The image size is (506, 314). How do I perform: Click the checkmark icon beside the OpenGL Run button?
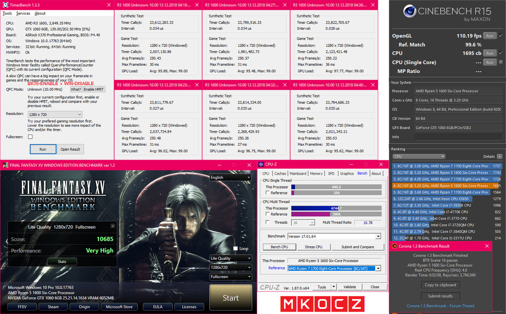(501, 35)
